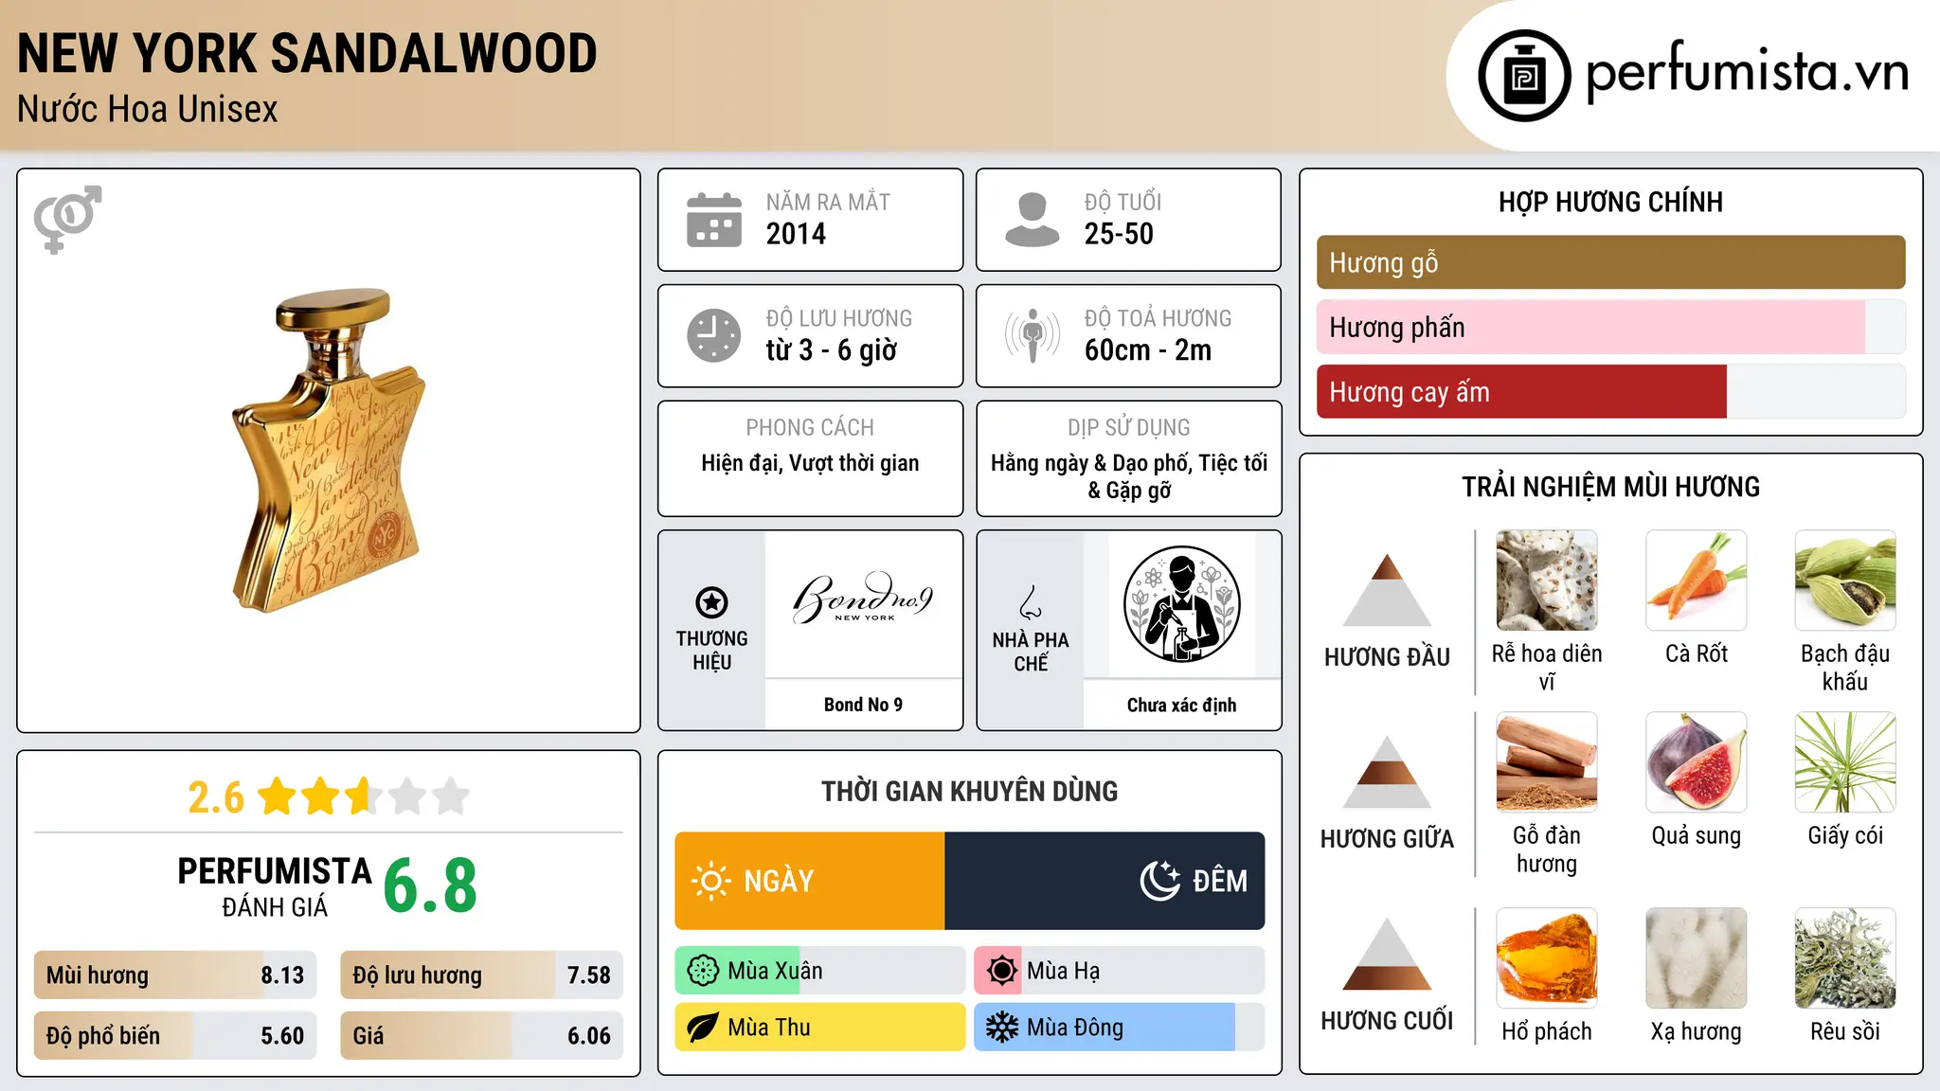Click the Hương giữa pyramid icon

pyautogui.click(x=1387, y=772)
